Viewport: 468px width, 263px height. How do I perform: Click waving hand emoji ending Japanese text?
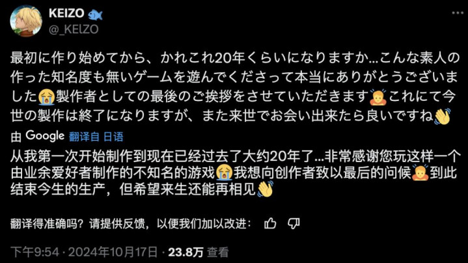pyautogui.click(x=443, y=117)
